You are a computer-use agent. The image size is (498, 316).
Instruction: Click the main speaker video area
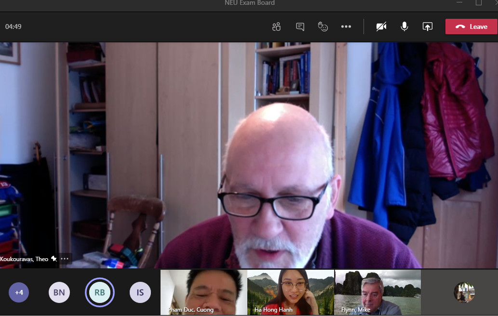(x=249, y=154)
